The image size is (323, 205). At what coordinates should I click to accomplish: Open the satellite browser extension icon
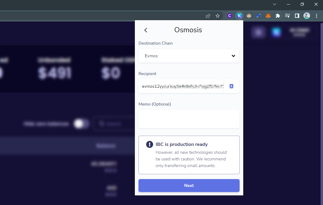pos(259,16)
